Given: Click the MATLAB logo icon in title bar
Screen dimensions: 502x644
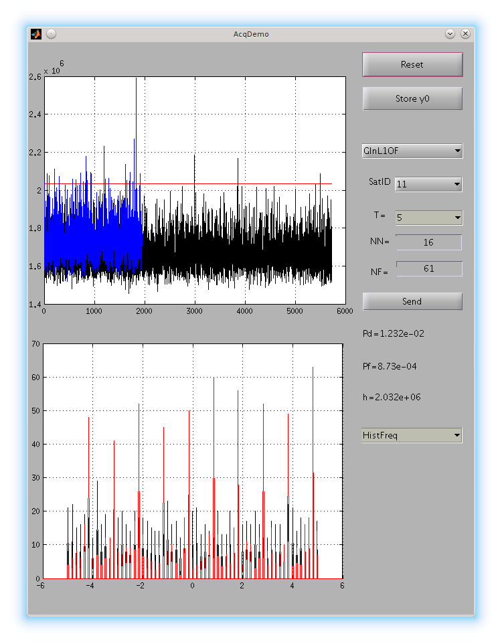Looking at the screenshot, I should (x=36, y=33).
